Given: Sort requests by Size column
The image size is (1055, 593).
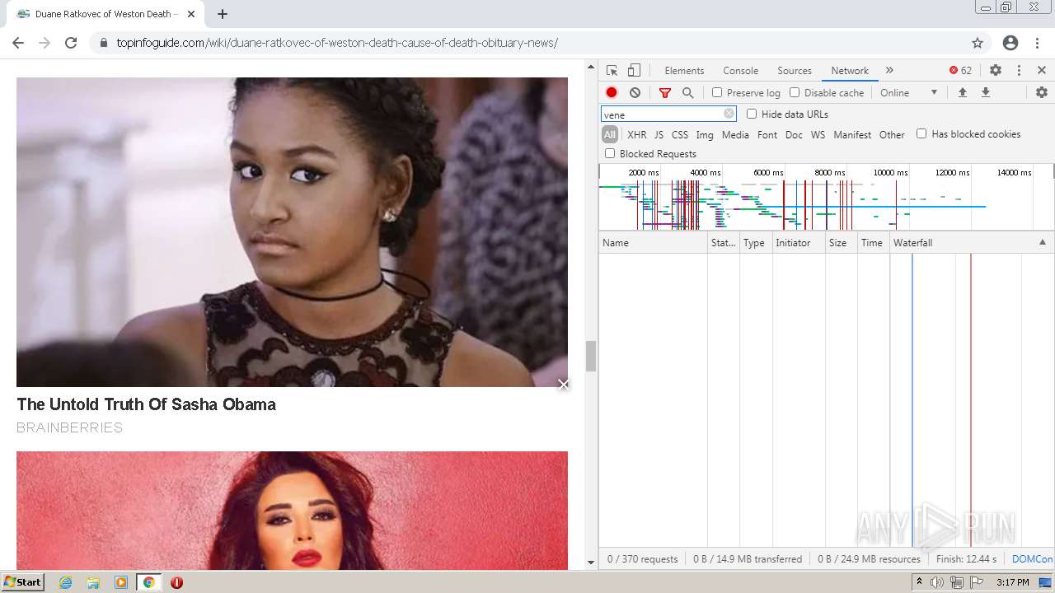Looking at the screenshot, I should (x=842, y=242).
